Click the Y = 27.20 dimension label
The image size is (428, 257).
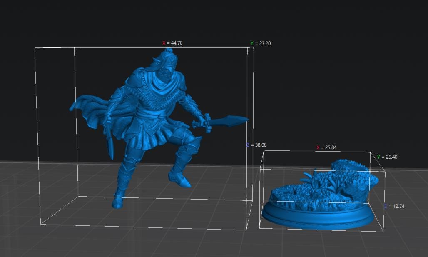pyautogui.click(x=261, y=43)
